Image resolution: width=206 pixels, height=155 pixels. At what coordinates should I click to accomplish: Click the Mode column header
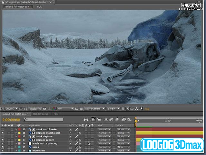(100, 125)
